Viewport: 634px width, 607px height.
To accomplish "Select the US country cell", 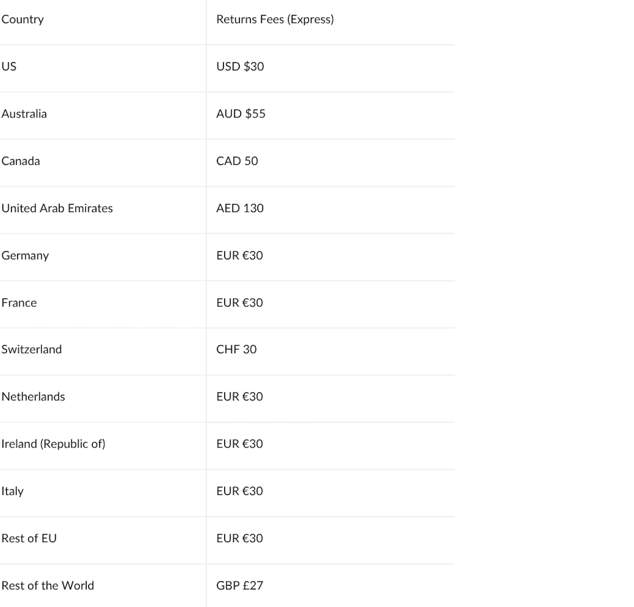I will [9, 66].
